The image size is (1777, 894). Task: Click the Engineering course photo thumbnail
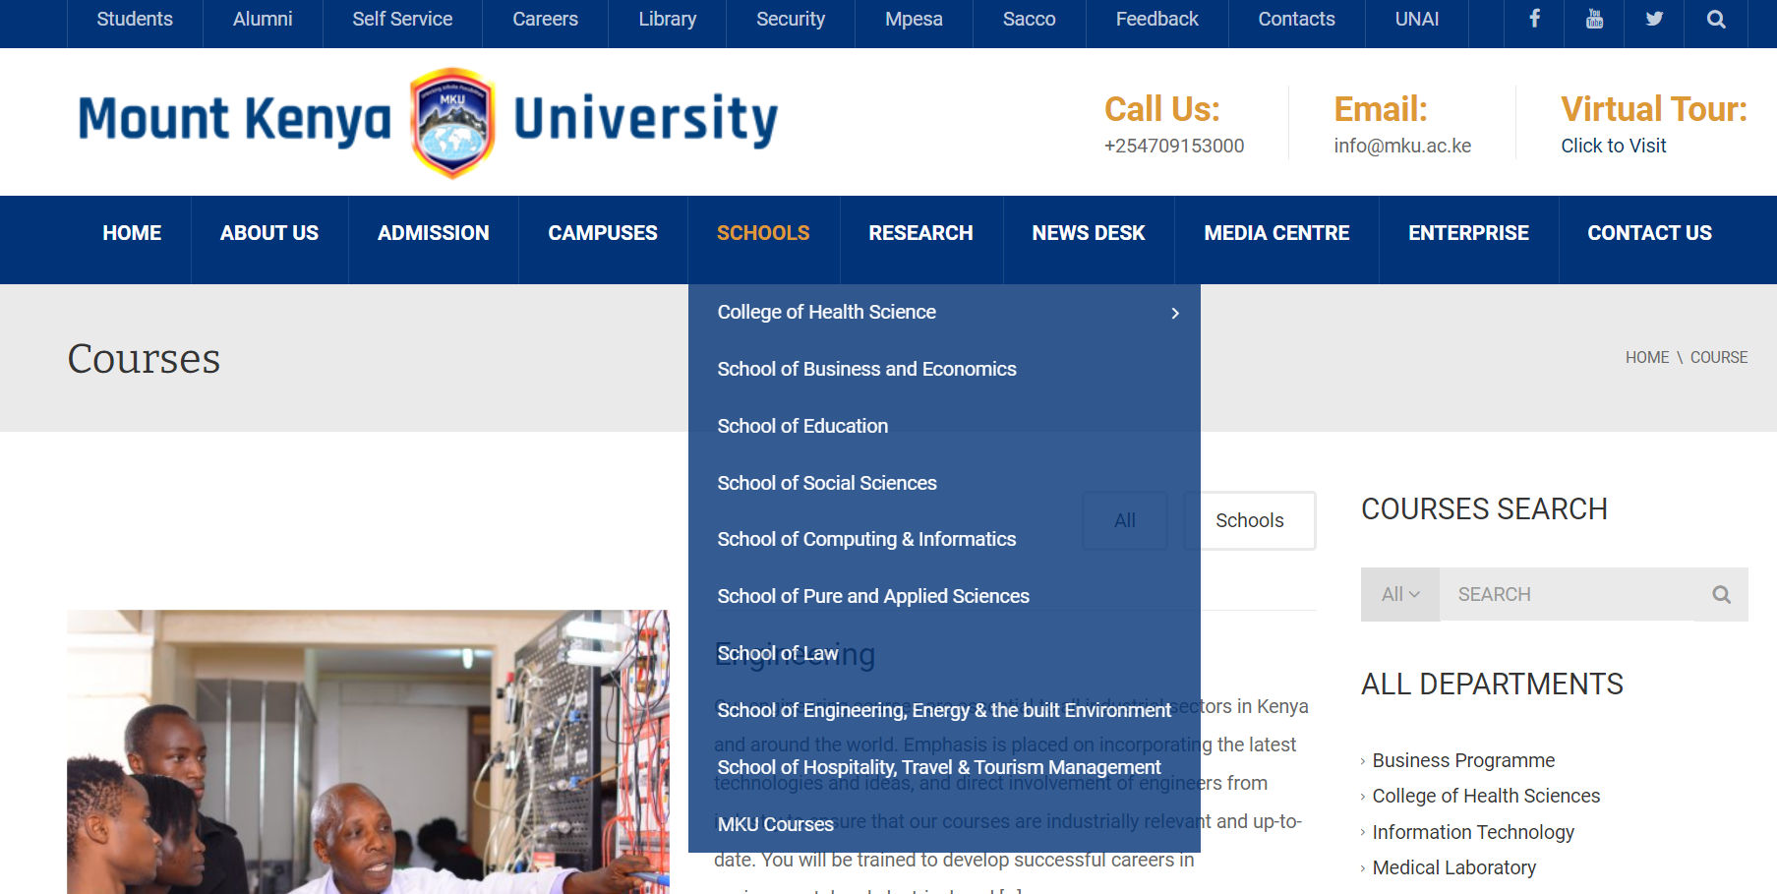(368, 752)
